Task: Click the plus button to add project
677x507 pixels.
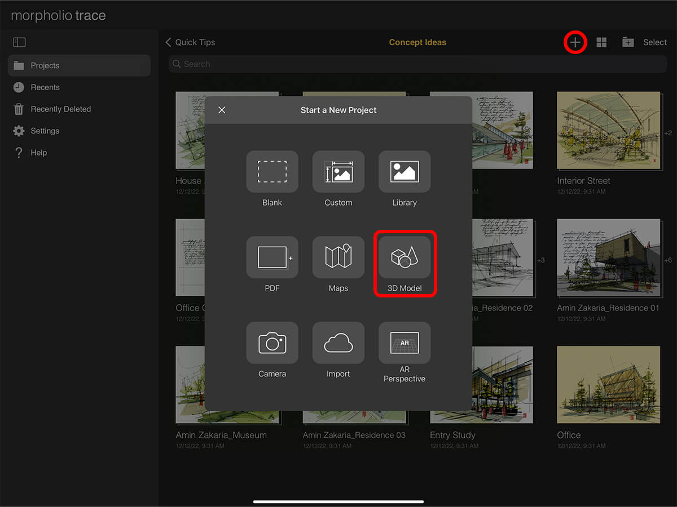Action: (x=575, y=43)
